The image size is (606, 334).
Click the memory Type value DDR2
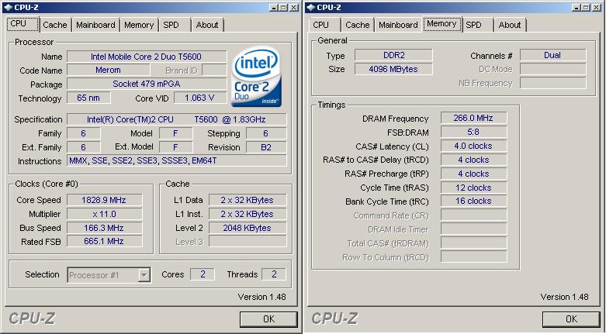tap(393, 55)
